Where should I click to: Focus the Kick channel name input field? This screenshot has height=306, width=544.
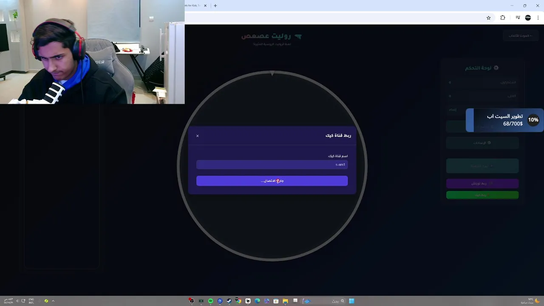tap(272, 164)
